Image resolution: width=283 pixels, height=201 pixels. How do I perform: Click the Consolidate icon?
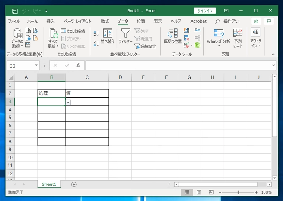[x=197, y=30]
